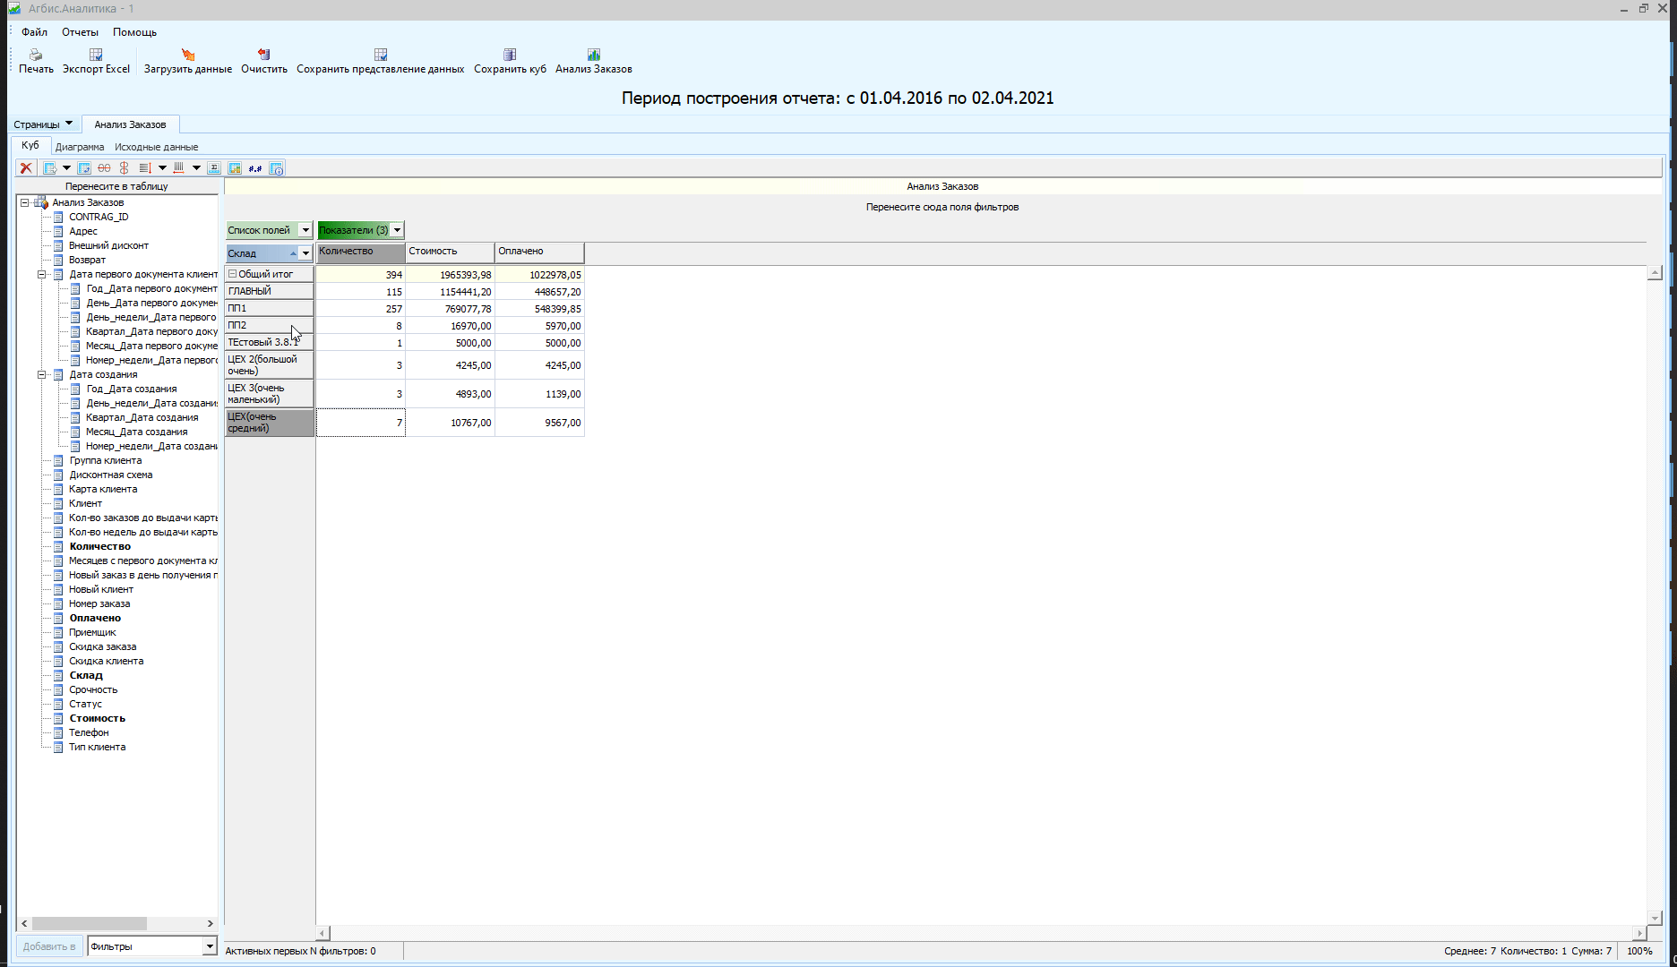Click the Загрузить данные toolbar icon
This screenshot has width=1677, height=967.
pos(188,55)
